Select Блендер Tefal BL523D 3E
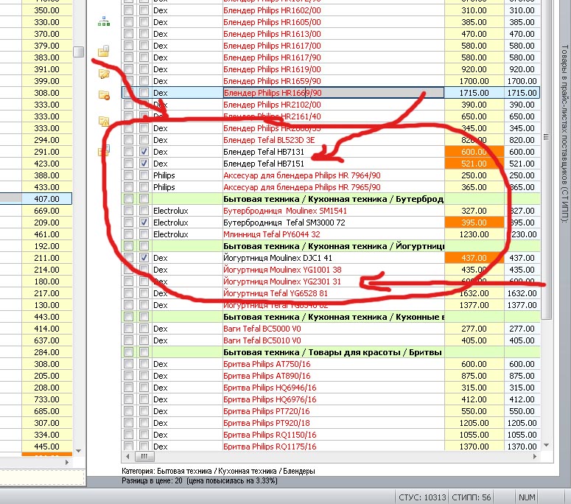The image size is (571, 504). tap(269, 140)
